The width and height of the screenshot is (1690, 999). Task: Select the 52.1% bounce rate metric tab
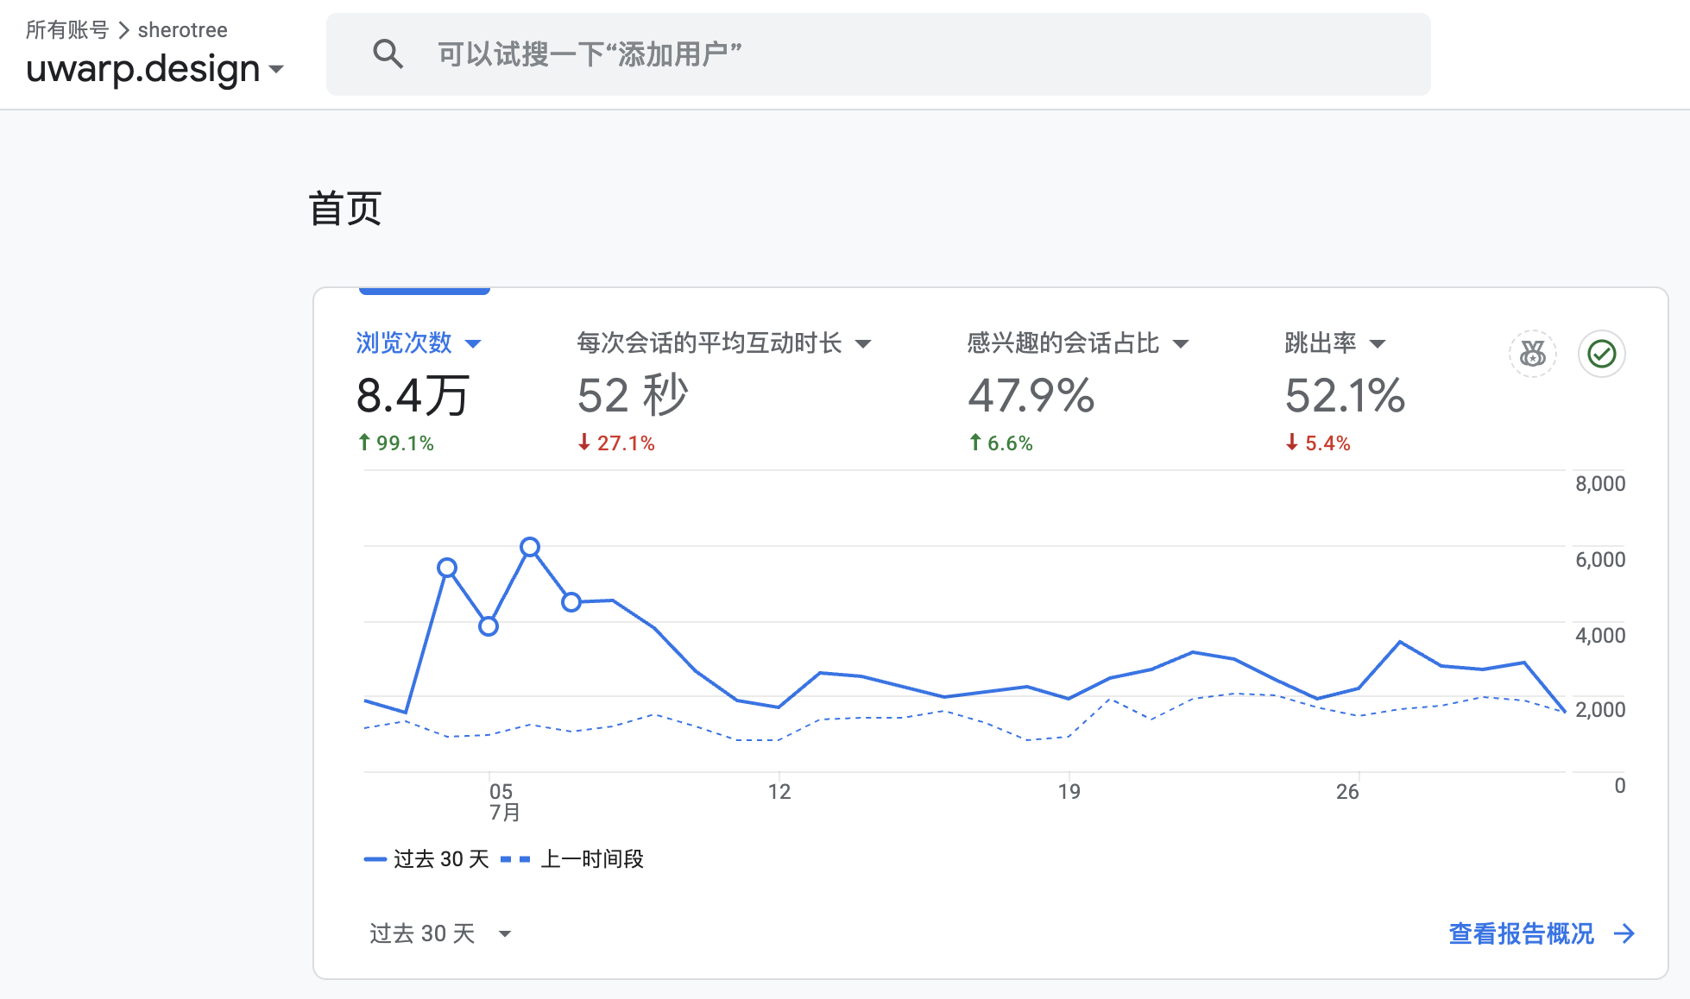click(x=1345, y=393)
